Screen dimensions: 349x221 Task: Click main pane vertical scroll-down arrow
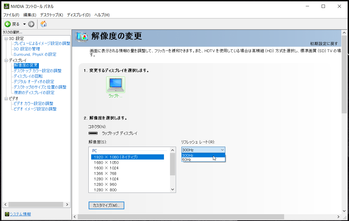[344, 211]
